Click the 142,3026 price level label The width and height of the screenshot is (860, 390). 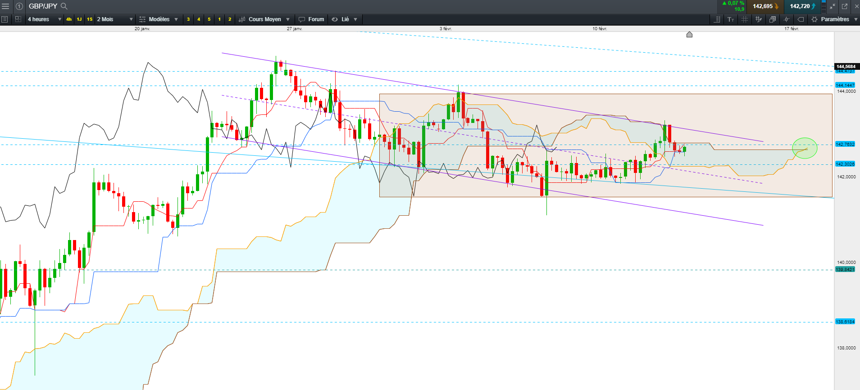coord(845,164)
